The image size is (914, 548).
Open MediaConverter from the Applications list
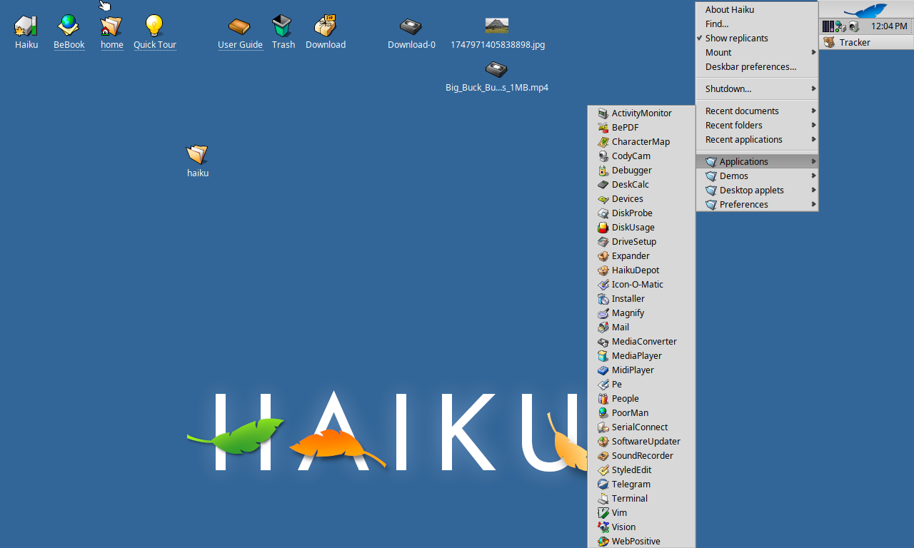641,341
